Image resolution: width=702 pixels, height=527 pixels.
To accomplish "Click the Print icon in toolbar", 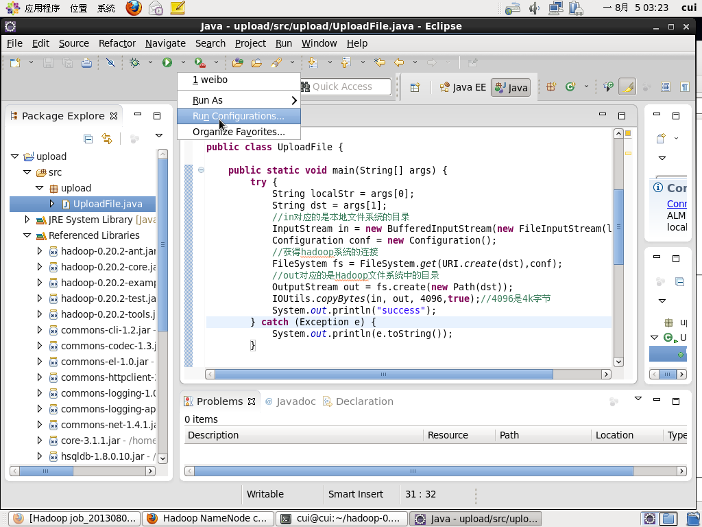I will pyautogui.click(x=86, y=62).
